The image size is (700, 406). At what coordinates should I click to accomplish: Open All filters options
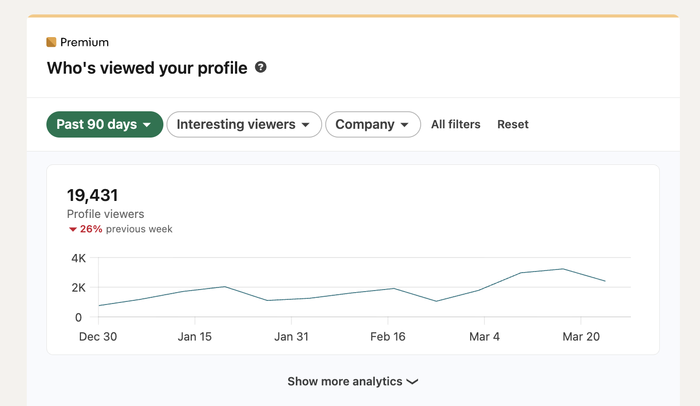[x=456, y=124]
